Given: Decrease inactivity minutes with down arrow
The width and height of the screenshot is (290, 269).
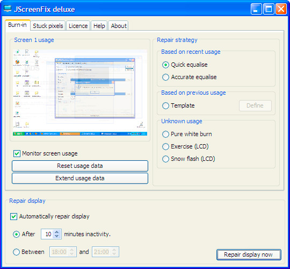Looking at the screenshot, I should pos(57,236).
